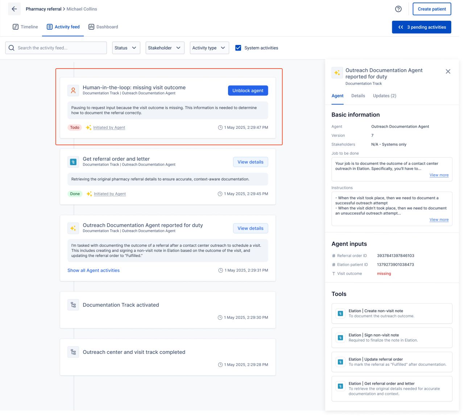This screenshot has width=464, height=417.
Task: Open the Updates (2) tab
Action: [385, 96]
